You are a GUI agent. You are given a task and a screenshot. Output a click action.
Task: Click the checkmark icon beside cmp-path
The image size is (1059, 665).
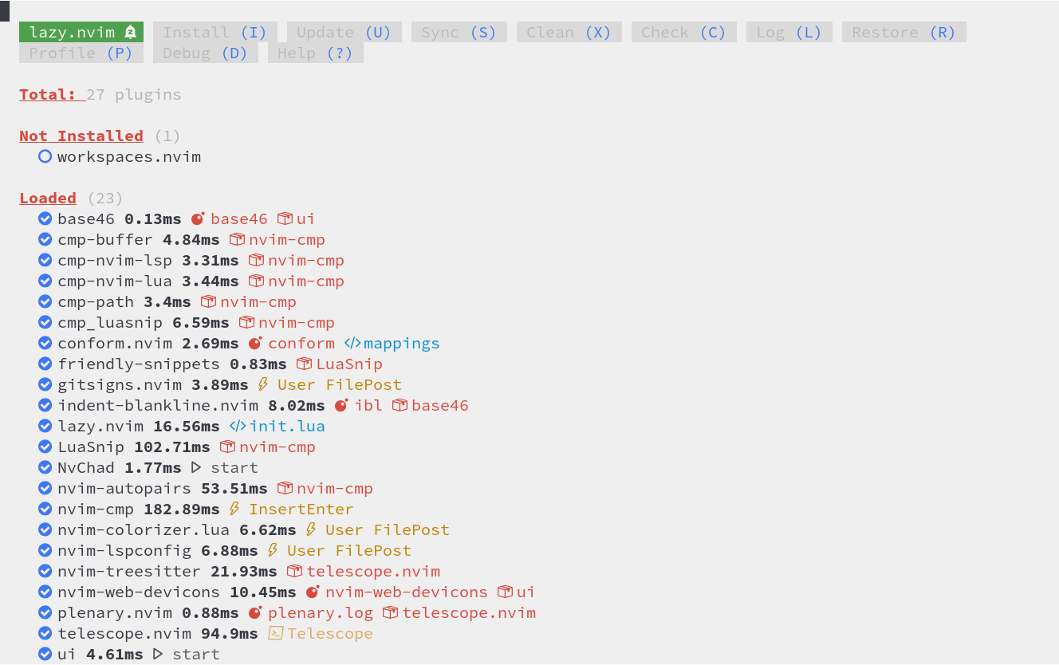click(x=45, y=301)
